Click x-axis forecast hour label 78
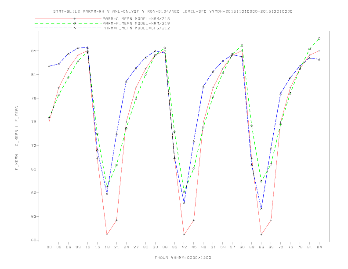348x269 pixels. tap(300, 247)
